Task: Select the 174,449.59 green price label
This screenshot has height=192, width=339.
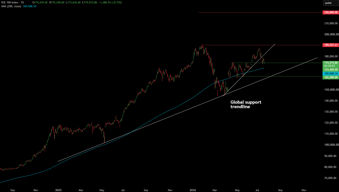Action: [331, 70]
